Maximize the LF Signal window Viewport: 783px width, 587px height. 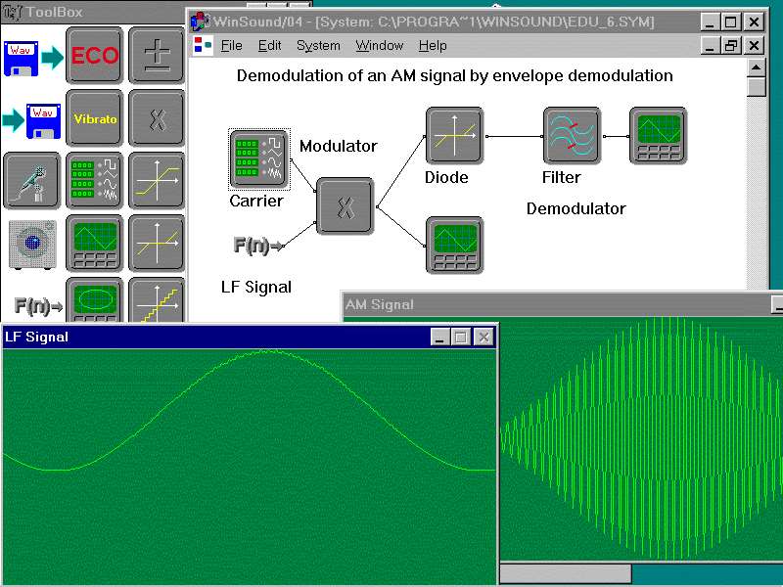pyautogui.click(x=461, y=337)
